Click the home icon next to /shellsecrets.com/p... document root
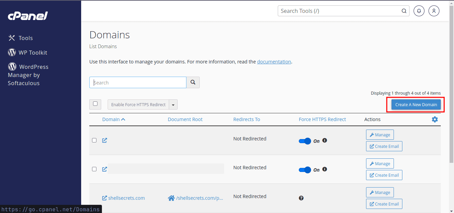 (x=171, y=198)
